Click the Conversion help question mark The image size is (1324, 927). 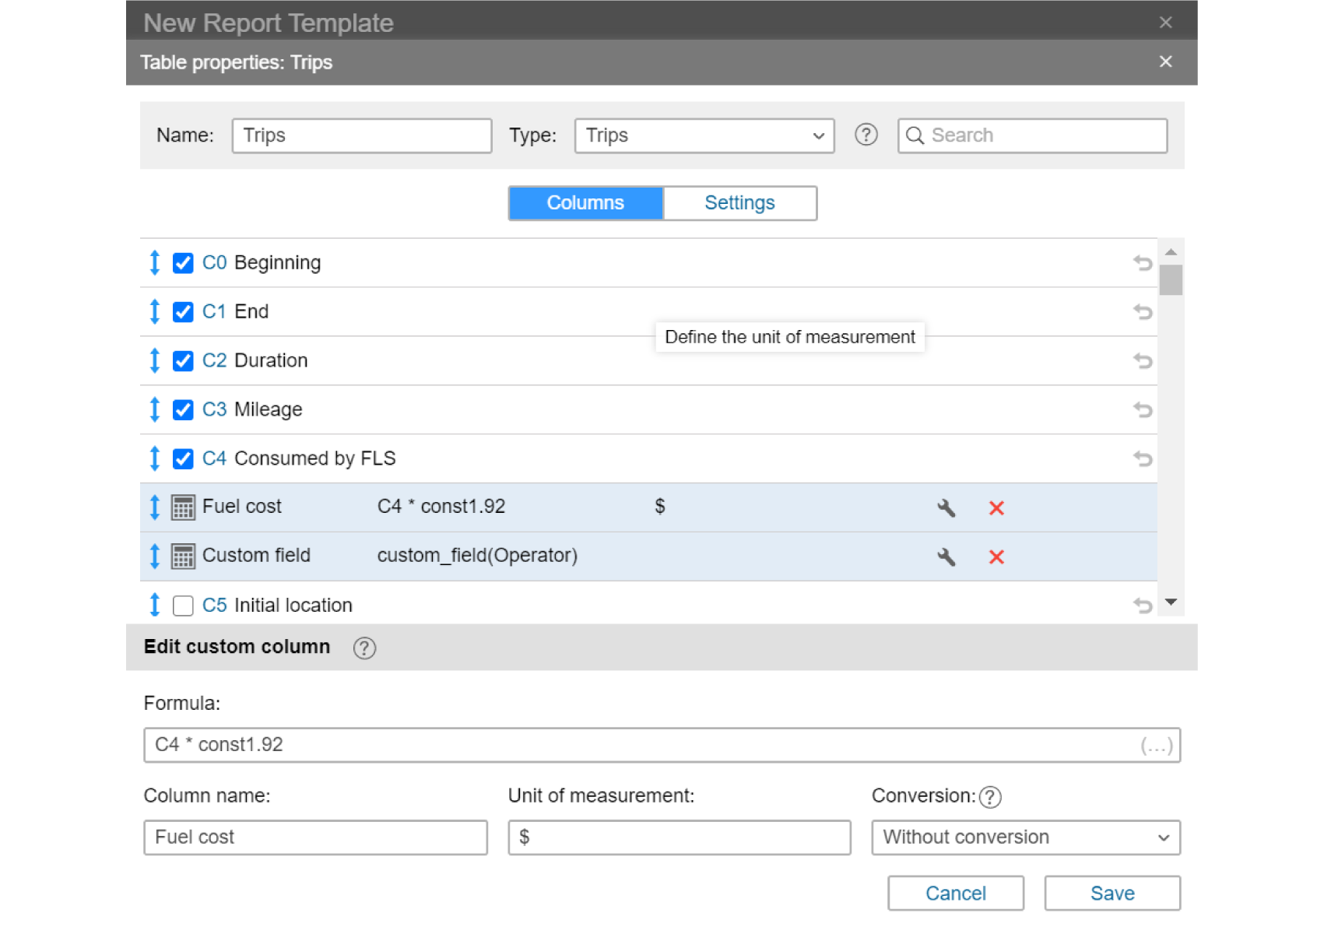(990, 797)
